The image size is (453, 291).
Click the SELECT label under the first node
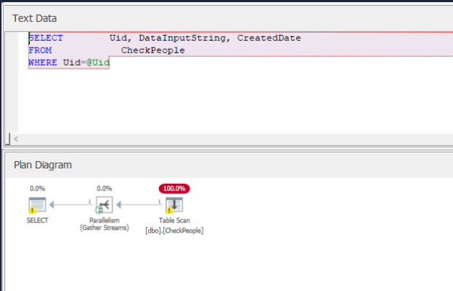(37, 220)
